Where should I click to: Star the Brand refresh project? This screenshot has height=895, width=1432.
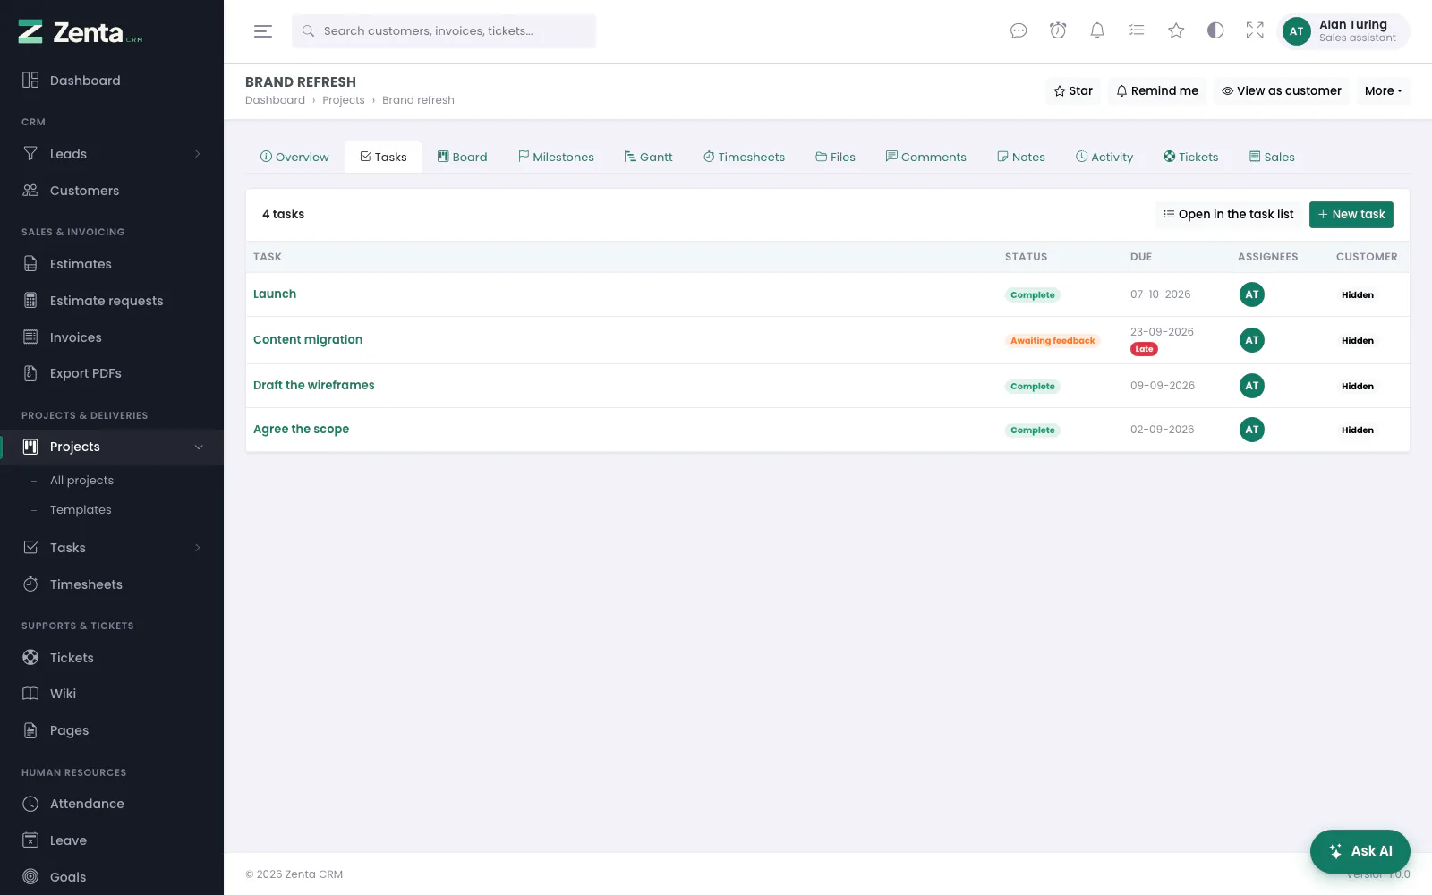tap(1073, 91)
